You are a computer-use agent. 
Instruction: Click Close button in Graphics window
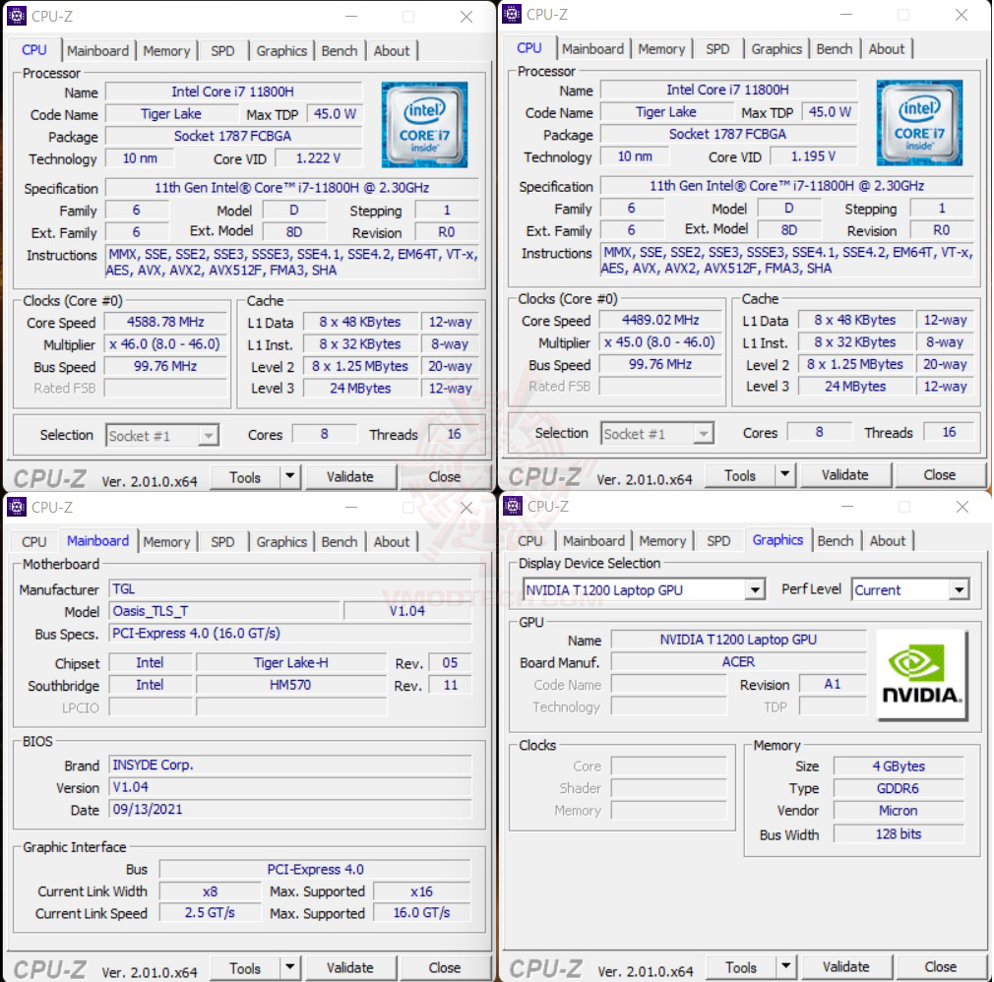click(x=941, y=967)
